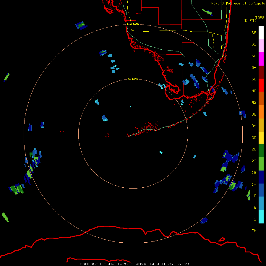Click the legend value "38"
The height and width of the screenshot is (266, 266).
(x=254, y=114)
